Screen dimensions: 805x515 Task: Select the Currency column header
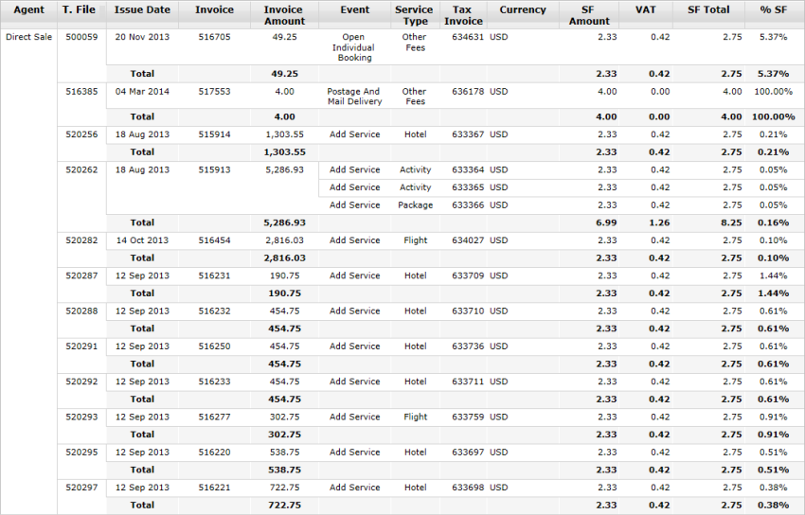(x=523, y=9)
